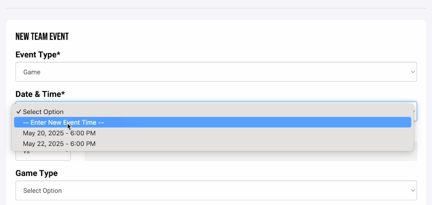Pick the May 22, 2025 - 6:00 PM option
432x205 pixels.
pos(59,144)
